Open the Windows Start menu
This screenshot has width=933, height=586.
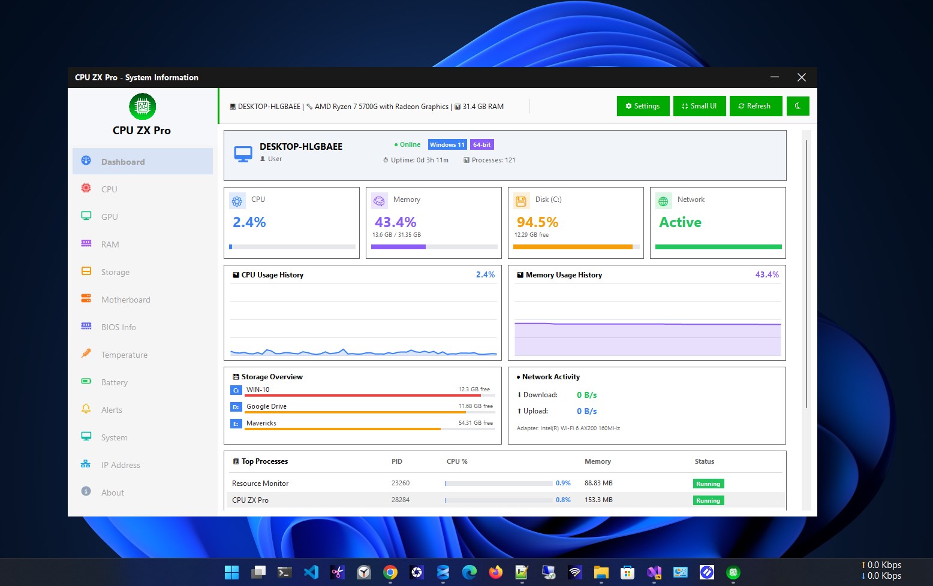click(231, 572)
